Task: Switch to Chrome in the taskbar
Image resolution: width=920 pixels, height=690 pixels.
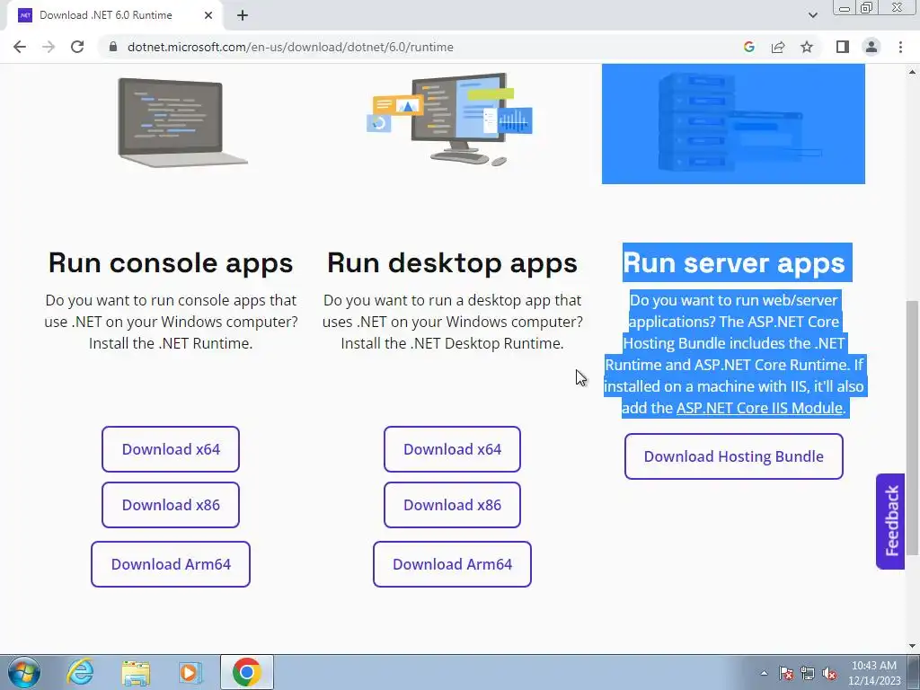Action: (x=246, y=672)
